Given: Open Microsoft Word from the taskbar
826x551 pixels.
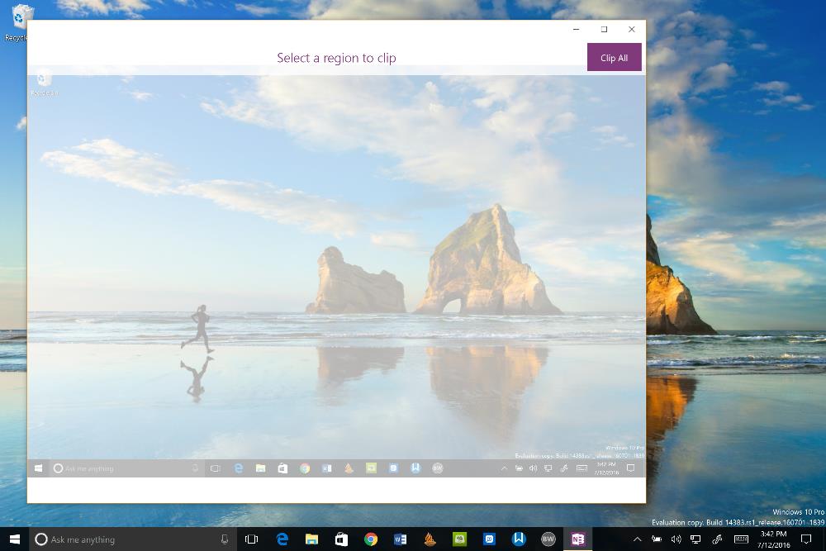Looking at the screenshot, I should [400, 539].
